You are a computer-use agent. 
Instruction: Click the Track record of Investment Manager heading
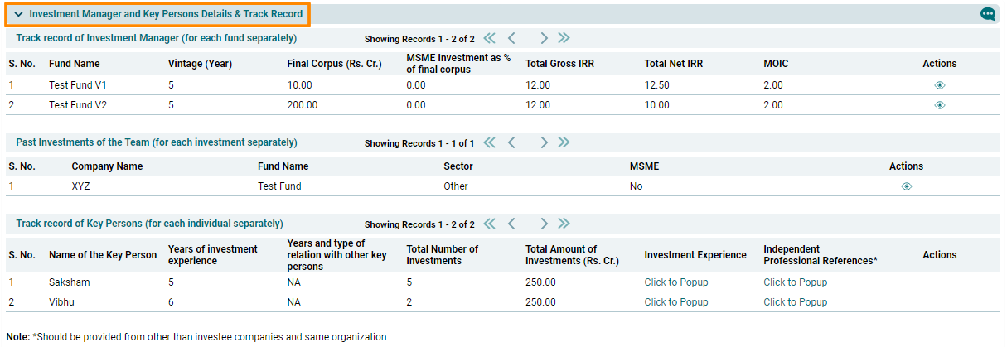(156, 38)
